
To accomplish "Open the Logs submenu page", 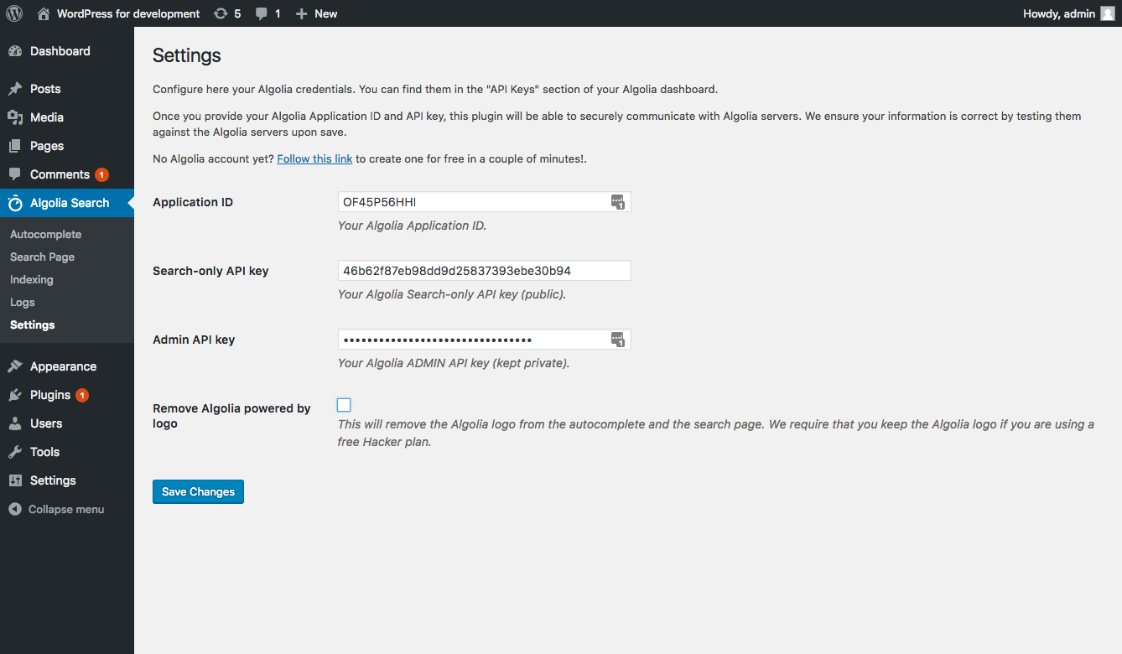I will point(23,302).
